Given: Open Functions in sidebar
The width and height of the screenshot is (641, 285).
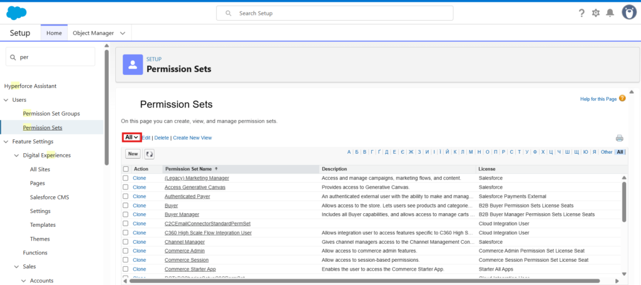Looking at the screenshot, I should click(35, 252).
